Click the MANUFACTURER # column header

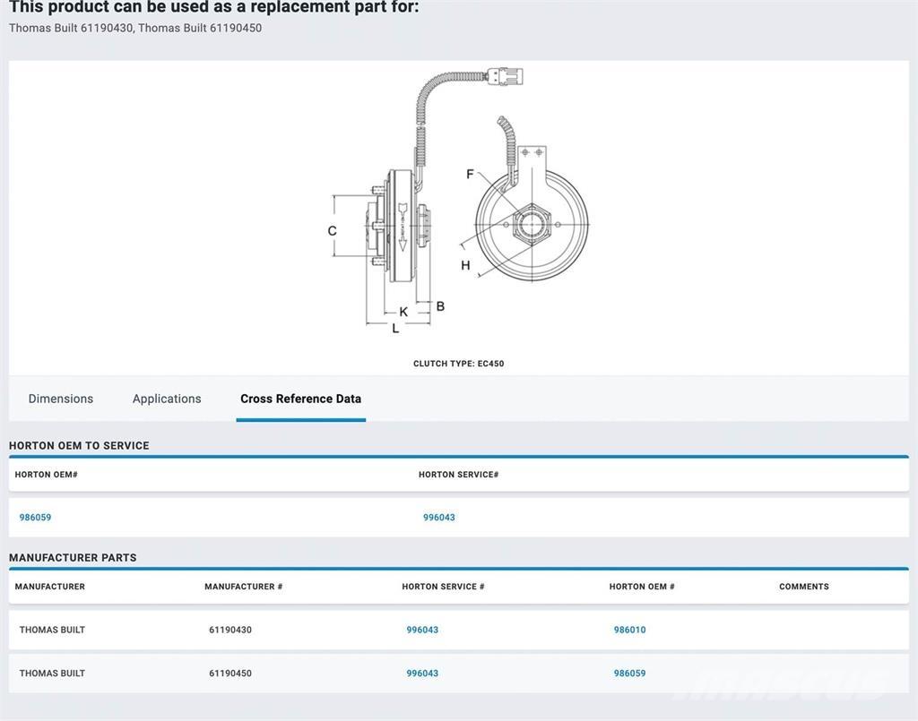tap(244, 587)
